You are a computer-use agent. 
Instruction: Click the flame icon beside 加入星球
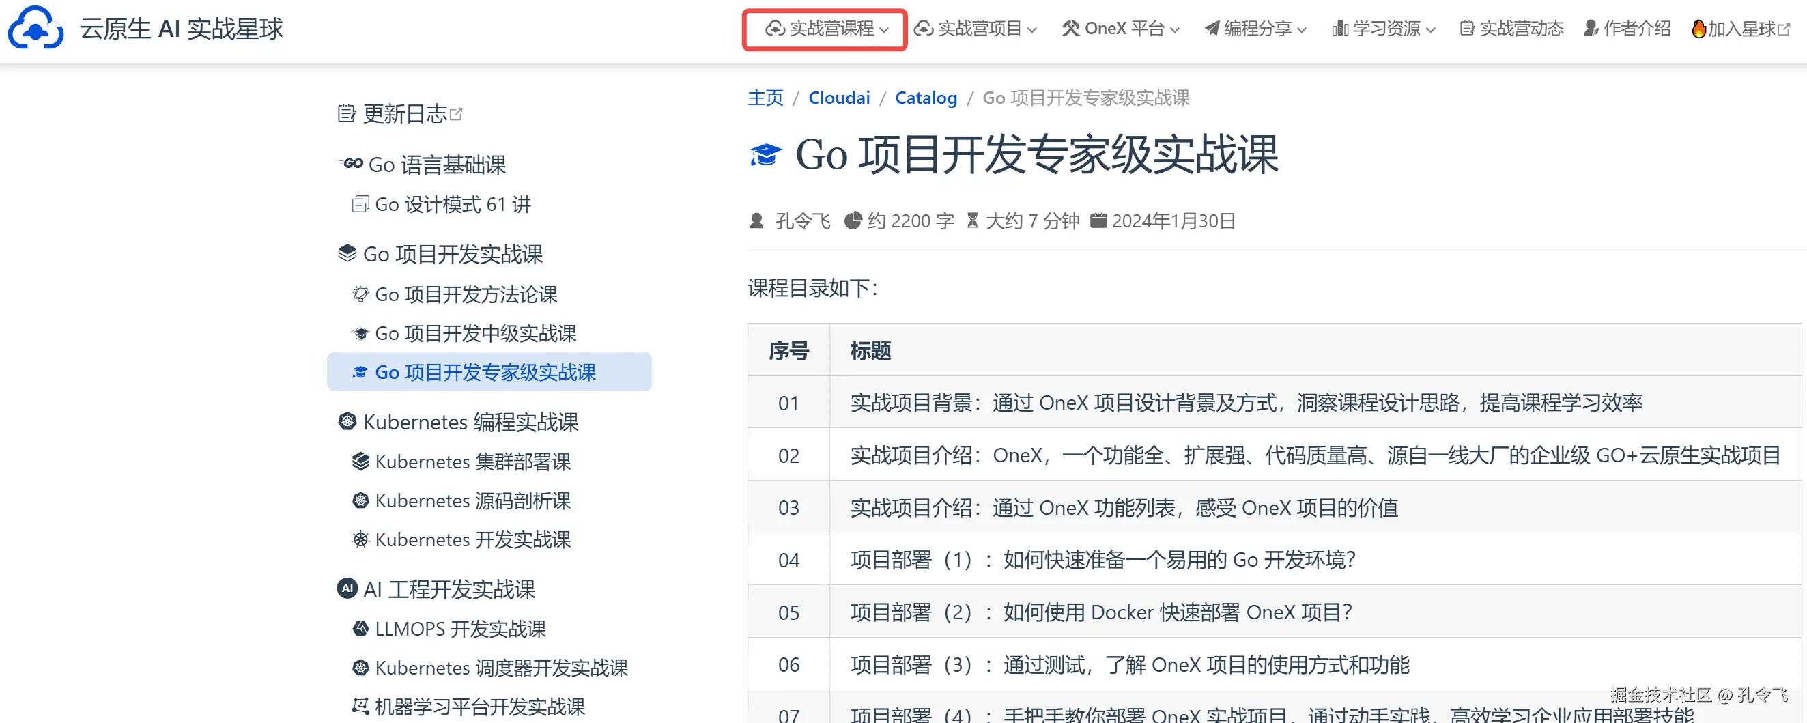point(1699,29)
